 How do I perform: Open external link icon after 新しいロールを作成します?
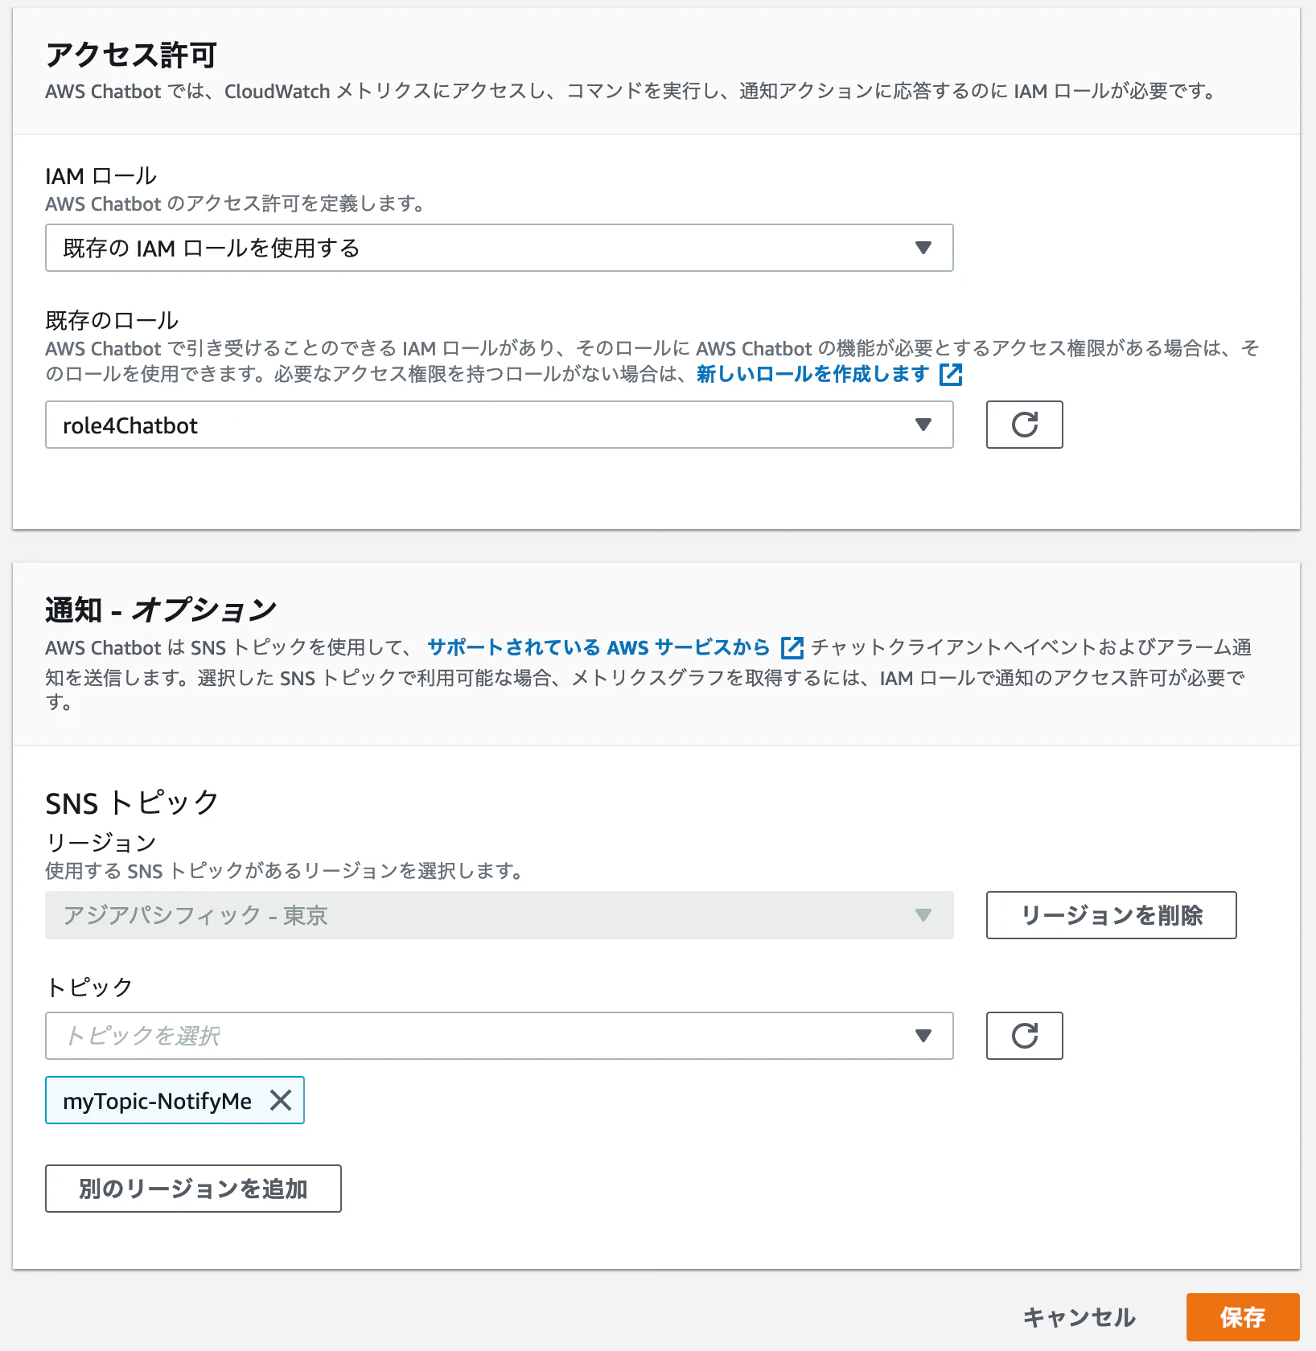(951, 374)
